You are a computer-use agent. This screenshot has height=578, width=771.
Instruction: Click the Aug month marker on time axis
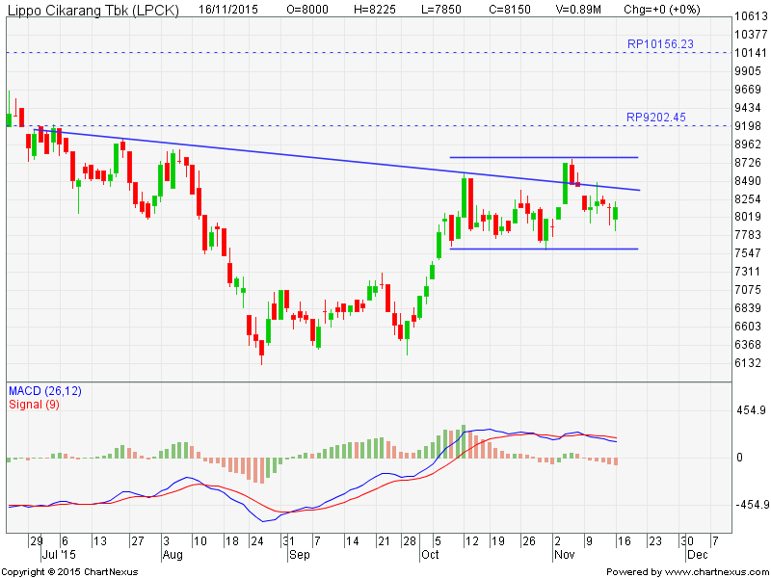pos(173,556)
